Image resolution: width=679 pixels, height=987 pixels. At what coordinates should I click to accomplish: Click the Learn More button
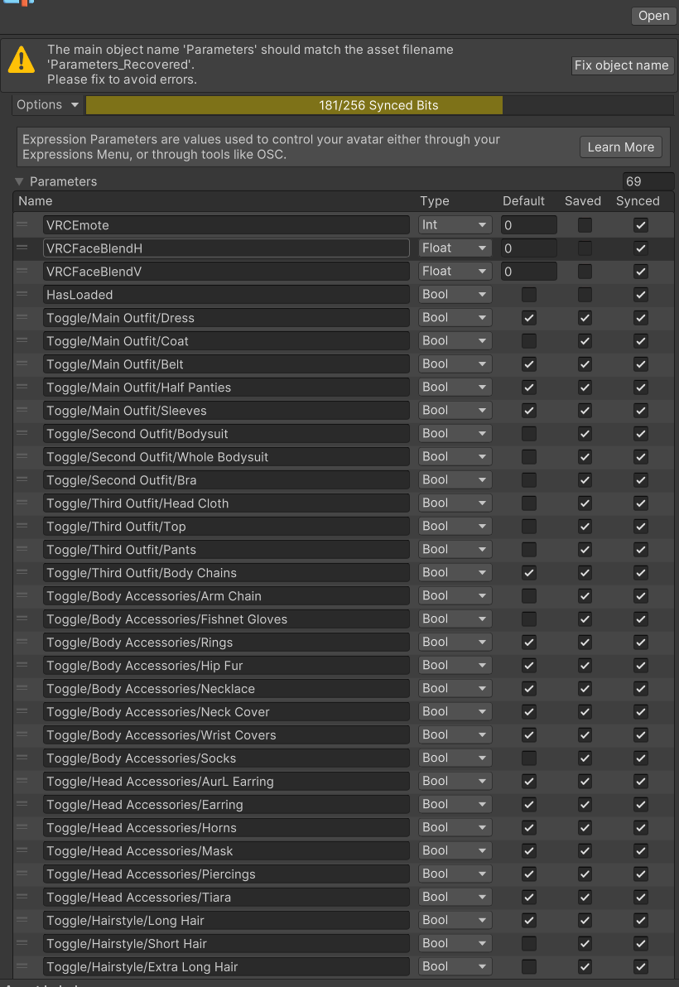tap(620, 147)
